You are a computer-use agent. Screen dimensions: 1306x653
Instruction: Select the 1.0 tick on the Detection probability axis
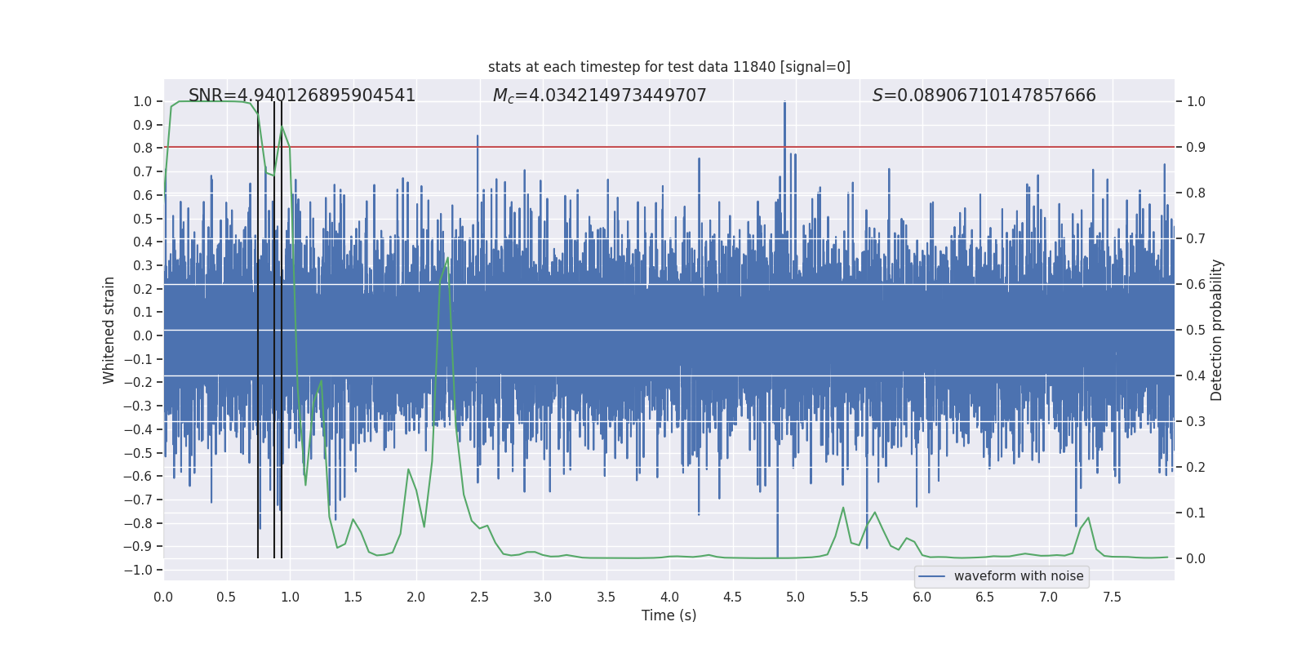1196,102
